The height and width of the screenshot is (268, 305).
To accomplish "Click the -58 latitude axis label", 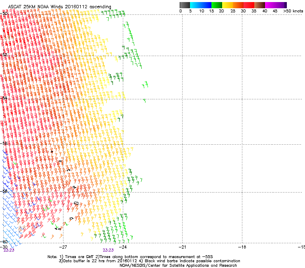I will (x=4, y=191).
